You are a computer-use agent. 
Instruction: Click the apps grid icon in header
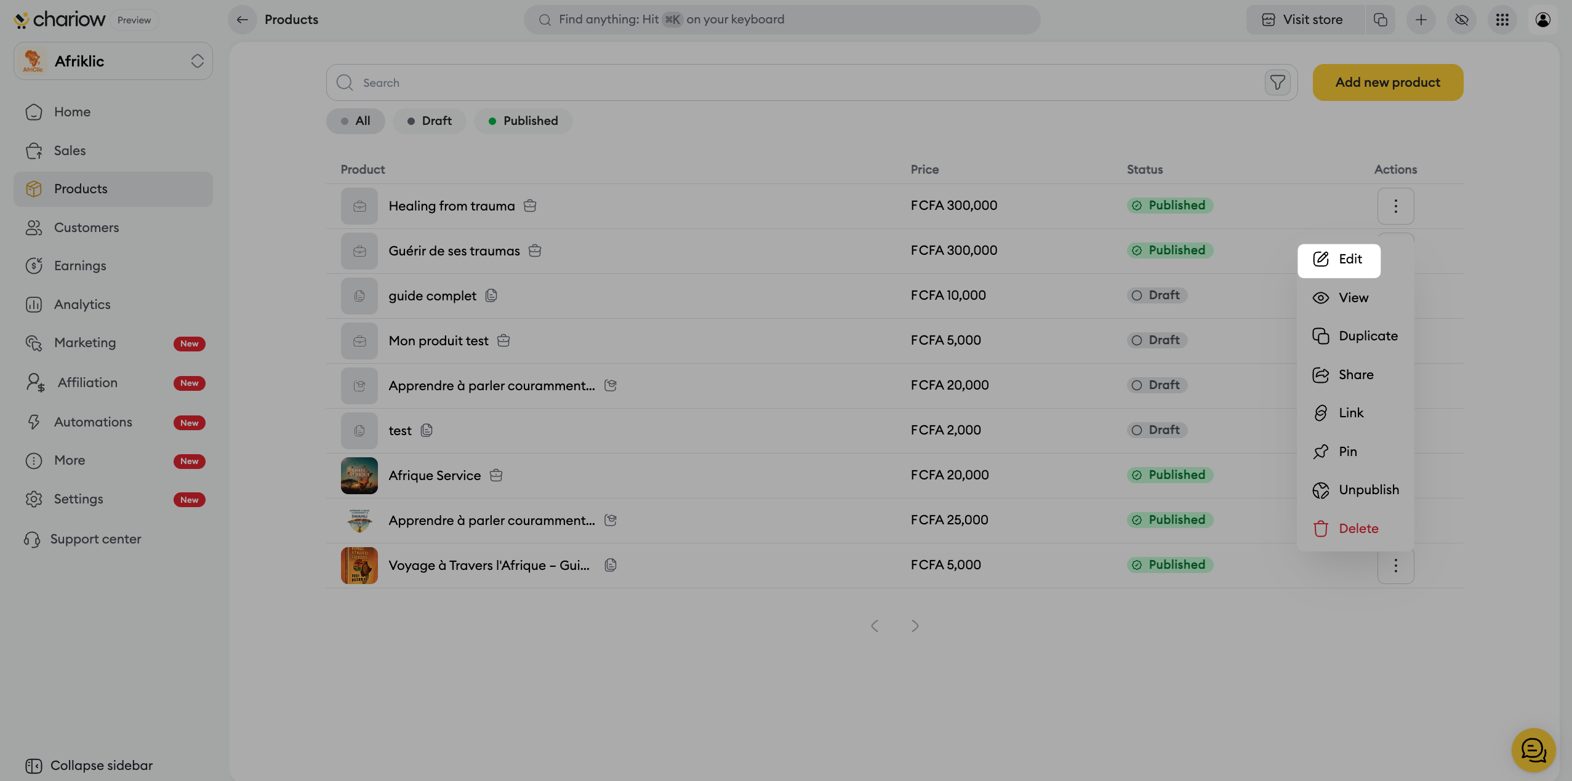[x=1502, y=20]
